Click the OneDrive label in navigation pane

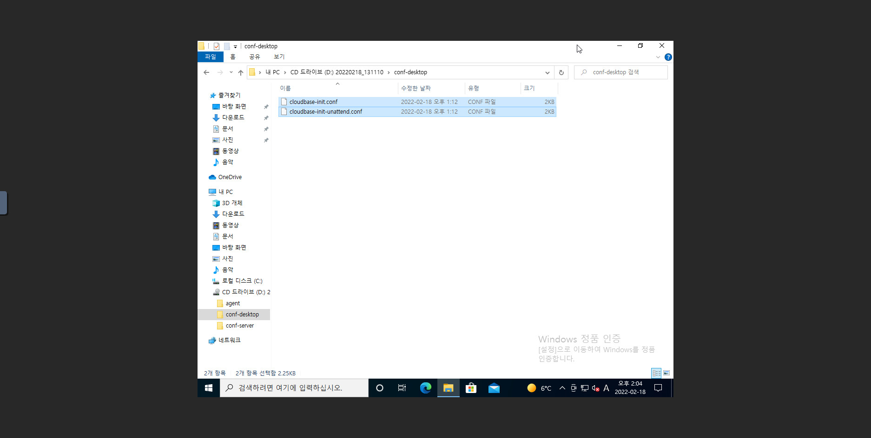pyautogui.click(x=230, y=177)
